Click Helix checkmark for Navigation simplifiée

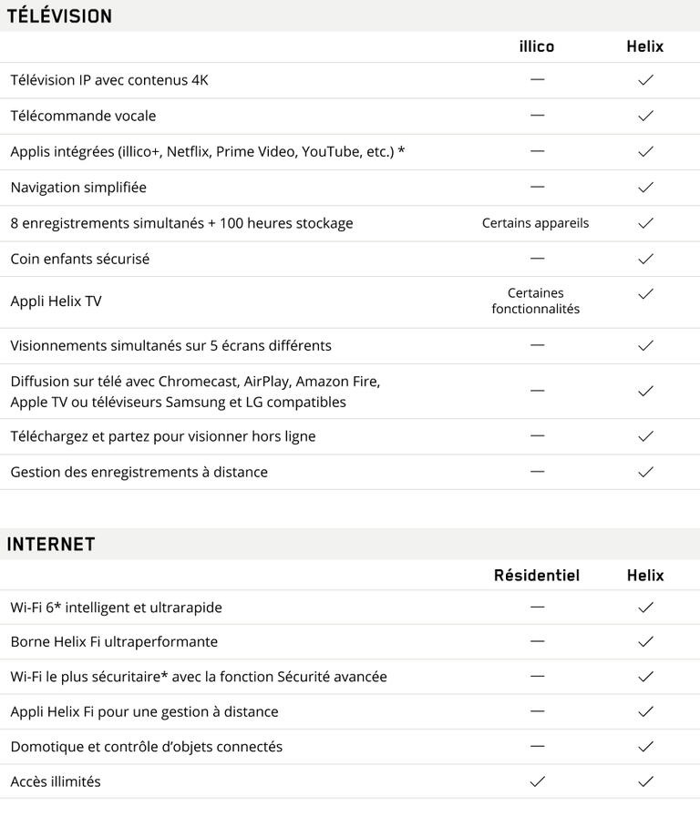645,188
